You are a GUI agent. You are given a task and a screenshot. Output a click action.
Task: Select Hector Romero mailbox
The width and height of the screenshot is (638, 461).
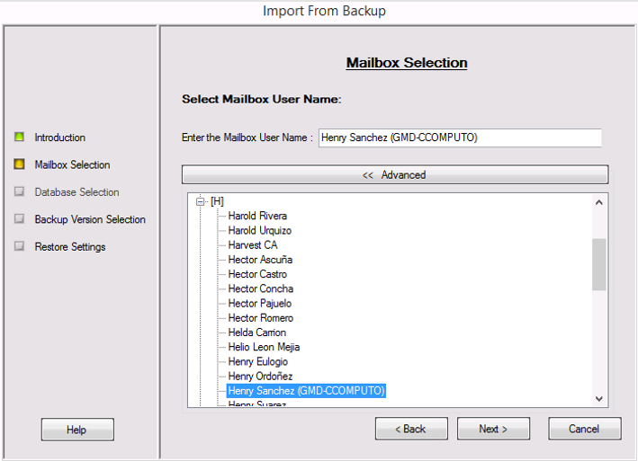261,318
